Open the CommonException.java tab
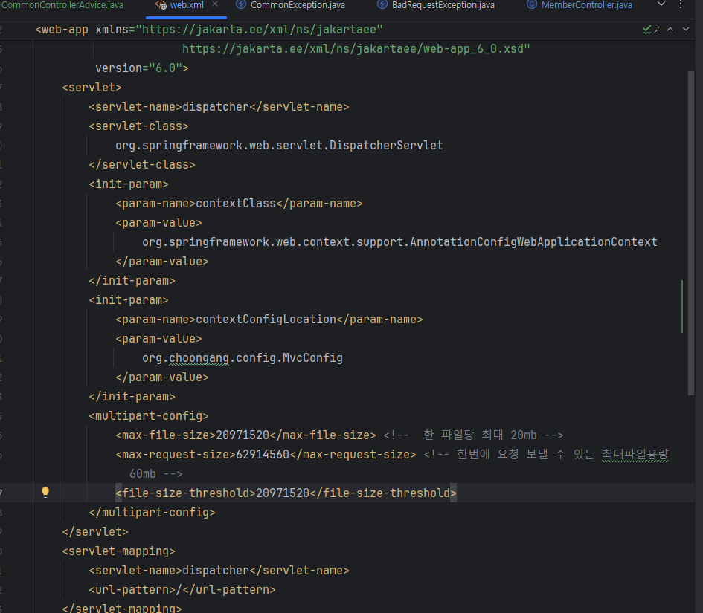This screenshot has height=613, width=703. 298,5
